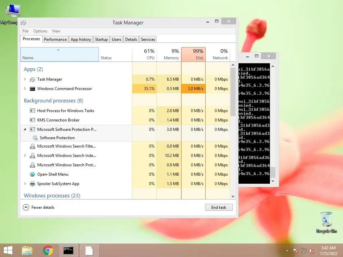The height and width of the screenshot is (257, 343).
Task: Open File Explorer from the taskbar
Action: [27, 250]
